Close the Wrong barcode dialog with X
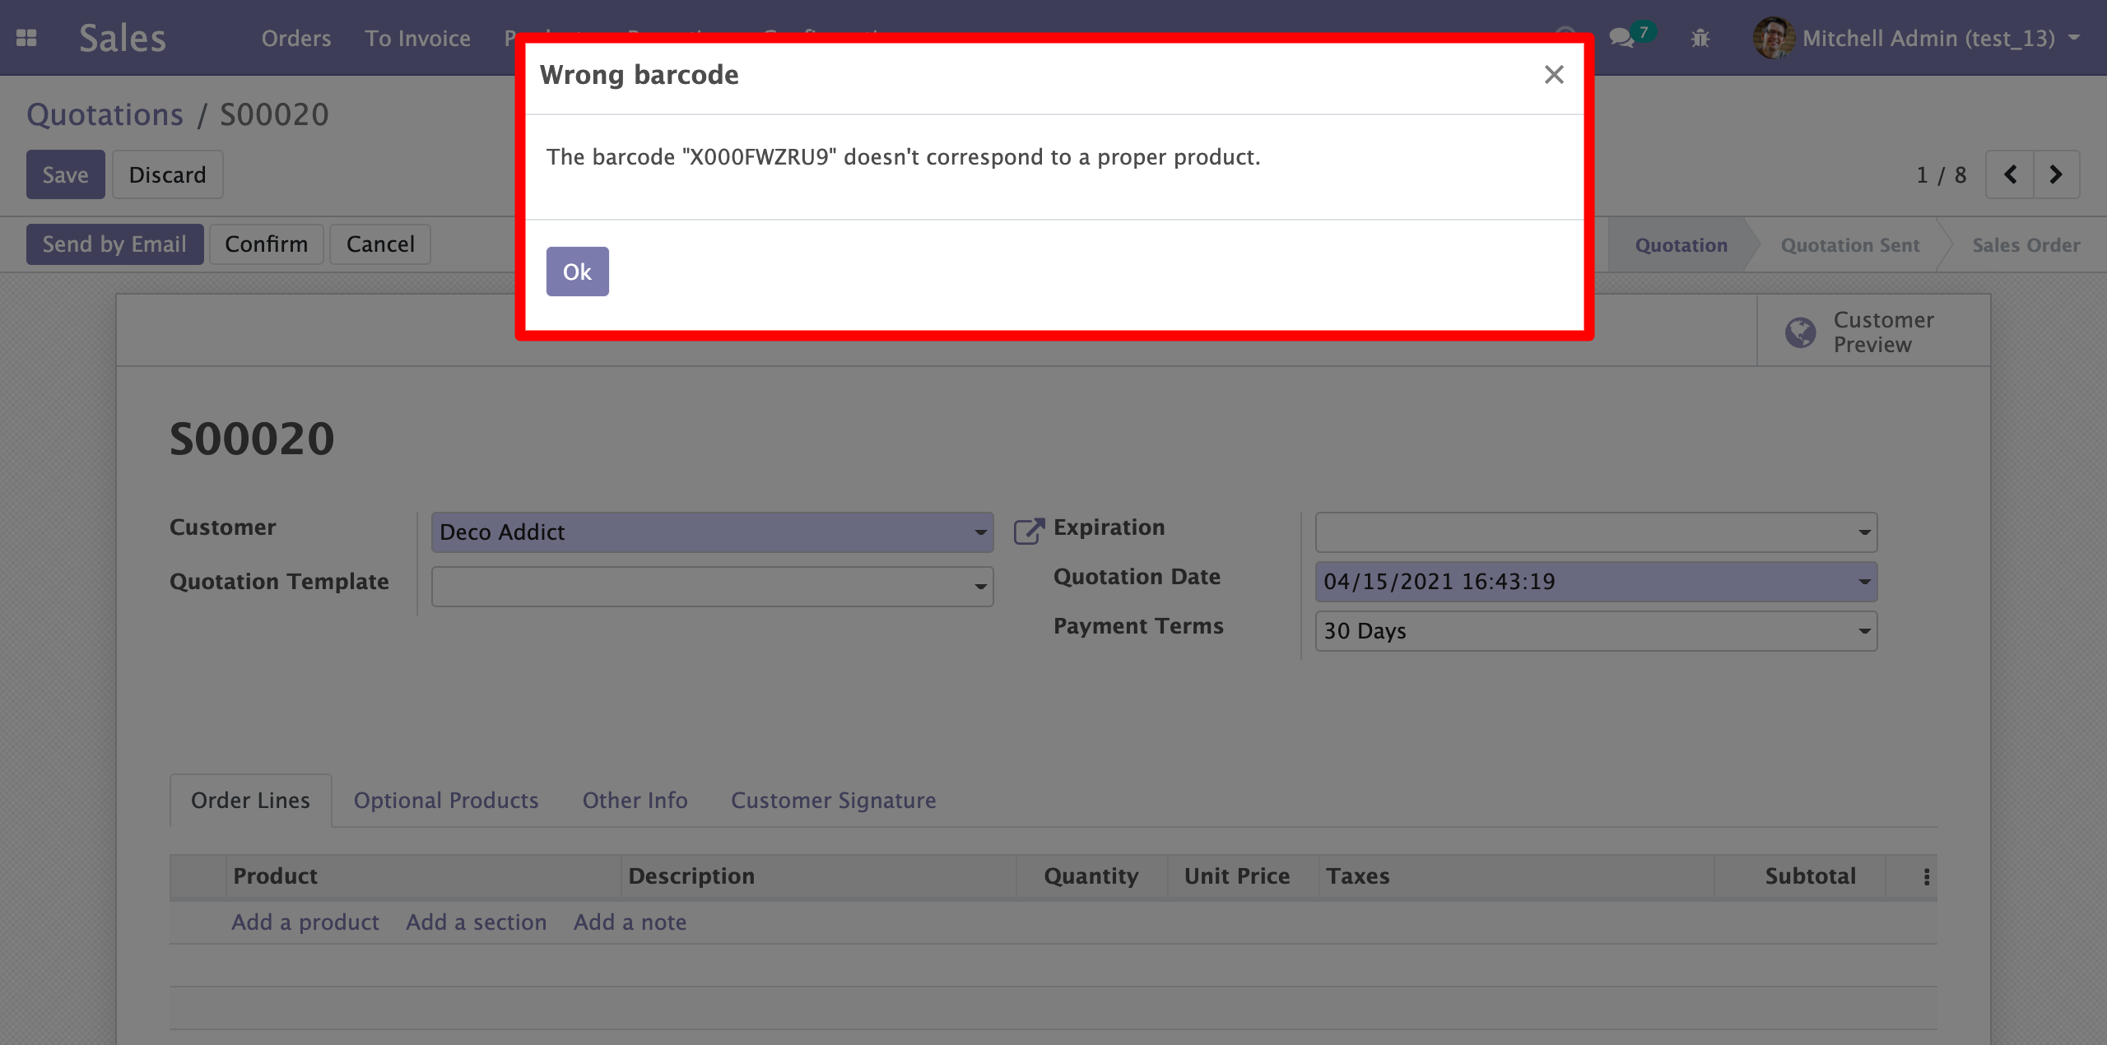 coord(1553,75)
